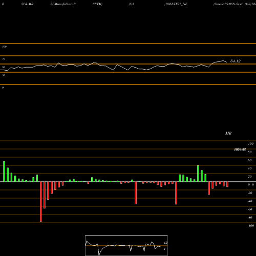
Task: Click the 'SI(TM)' header label
Action: [x=97, y=4]
